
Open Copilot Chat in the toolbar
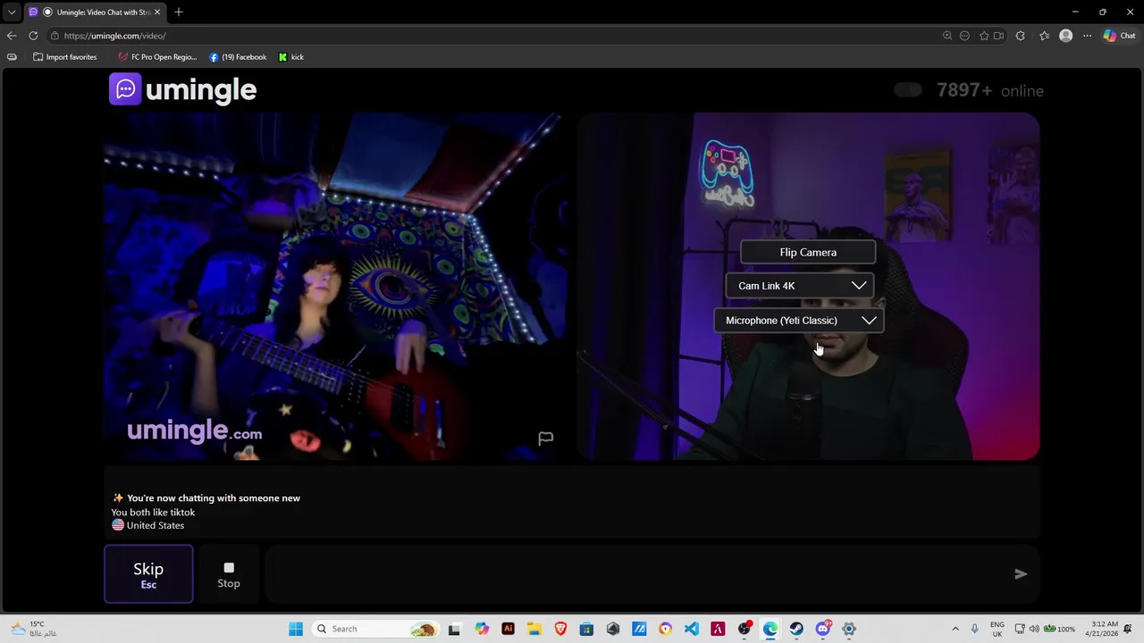tap(1119, 36)
